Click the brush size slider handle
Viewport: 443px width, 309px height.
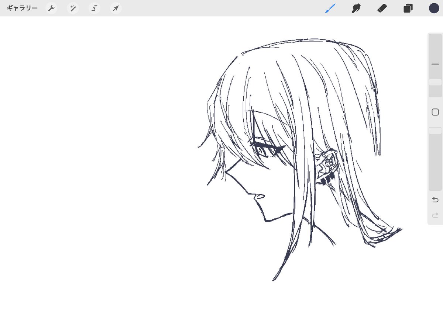click(x=435, y=82)
